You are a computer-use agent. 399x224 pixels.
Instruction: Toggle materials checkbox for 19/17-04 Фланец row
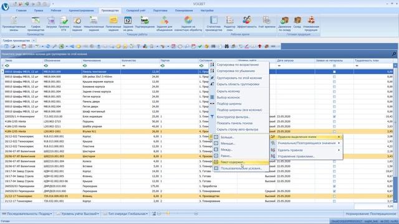point(334,176)
